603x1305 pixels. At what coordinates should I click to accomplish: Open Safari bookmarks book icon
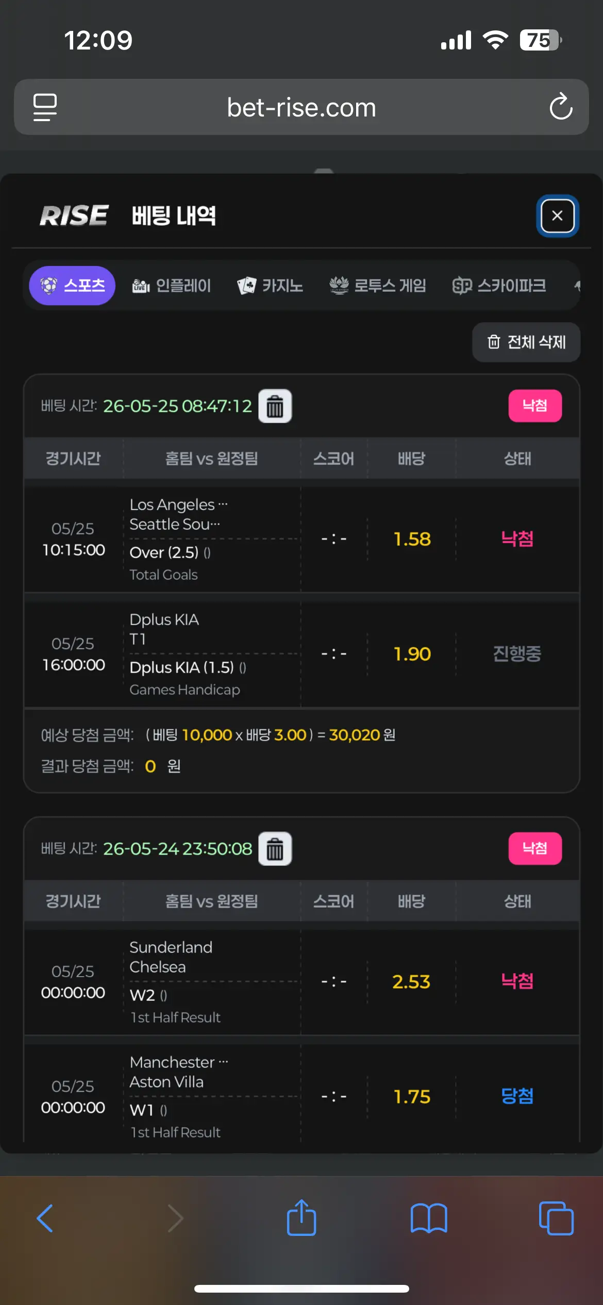(x=429, y=1218)
